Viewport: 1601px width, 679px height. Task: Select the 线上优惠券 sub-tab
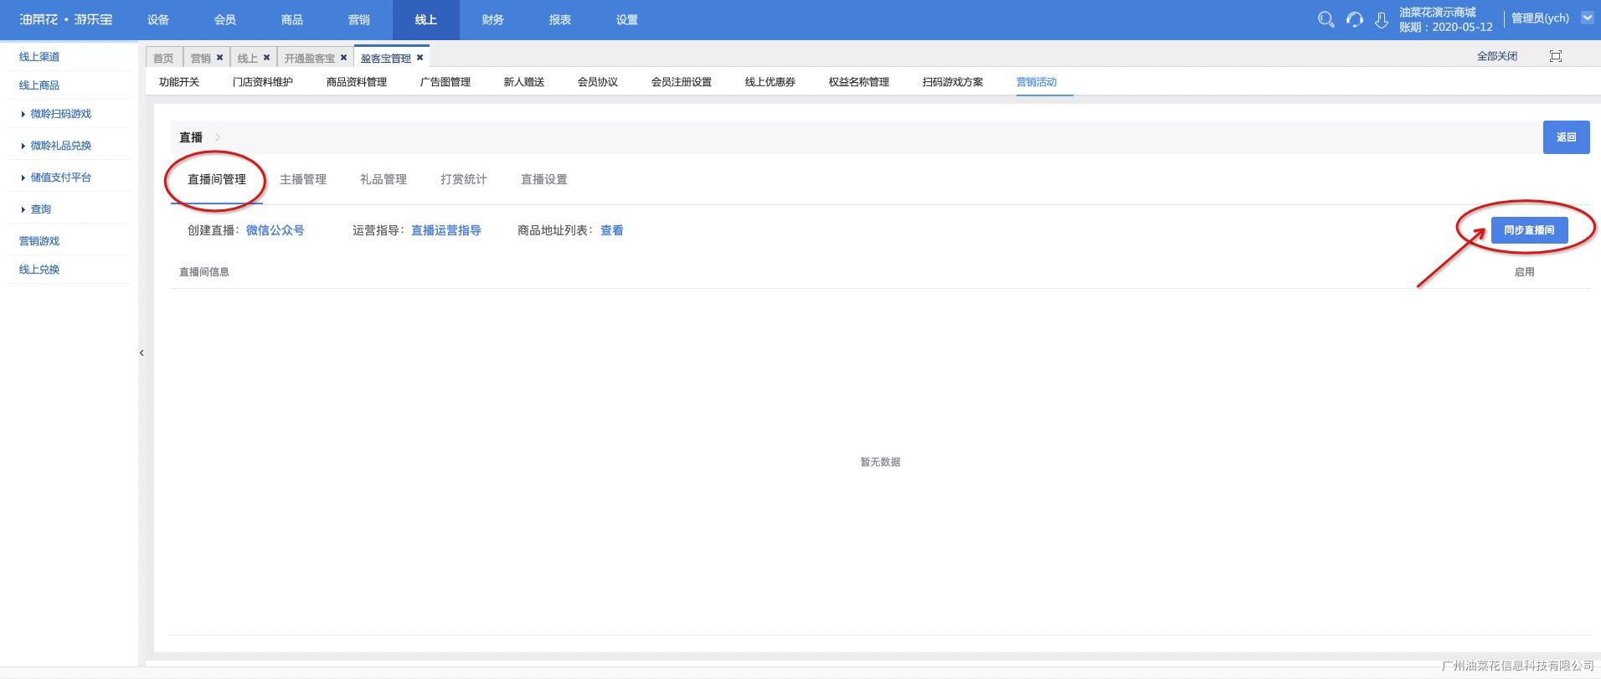pos(770,82)
